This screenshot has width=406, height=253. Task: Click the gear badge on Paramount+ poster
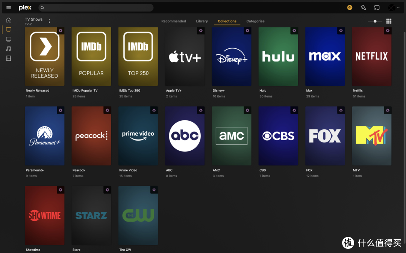(61, 110)
